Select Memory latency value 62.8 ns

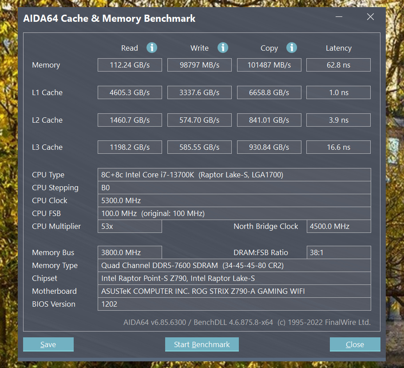click(339, 65)
